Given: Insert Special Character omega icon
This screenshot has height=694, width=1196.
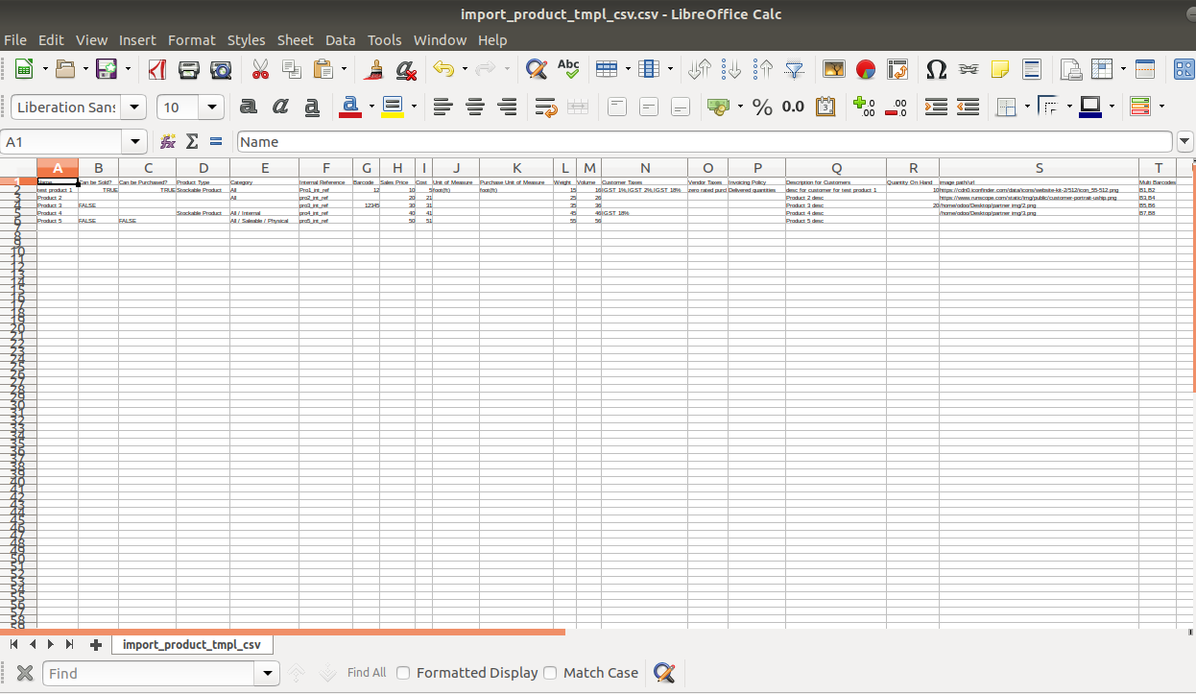Looking at the screenshot, I should click(x=936, y=69).
